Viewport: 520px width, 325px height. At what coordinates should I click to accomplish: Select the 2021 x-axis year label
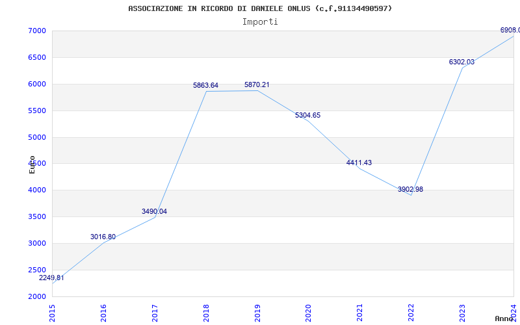tap(360, 313)
